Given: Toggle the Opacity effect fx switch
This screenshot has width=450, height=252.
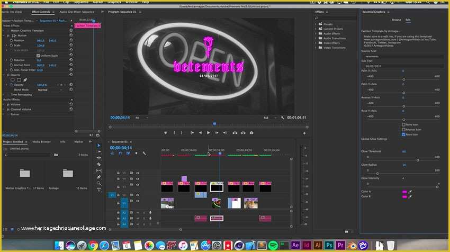Looking at the screenshot, I should [x=8, y=75].
